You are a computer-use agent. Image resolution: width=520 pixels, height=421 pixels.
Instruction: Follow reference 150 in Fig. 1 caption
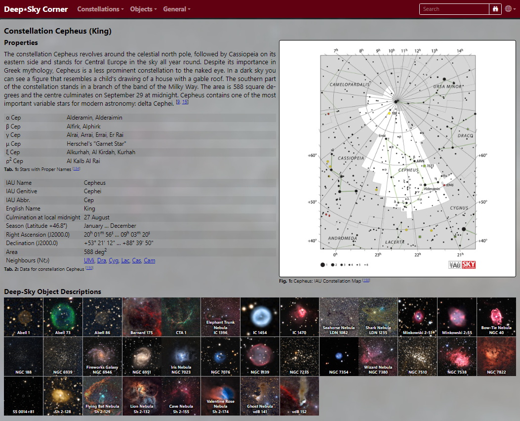pyautogui.click(x=366, y=280)
